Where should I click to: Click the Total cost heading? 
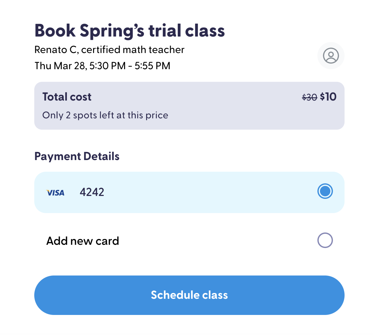tap(67, 97)
